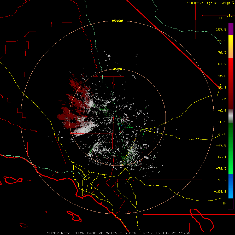The image size is (235, 235).
Task: Select the -63.1 velocity scale value
Action: 221,157
